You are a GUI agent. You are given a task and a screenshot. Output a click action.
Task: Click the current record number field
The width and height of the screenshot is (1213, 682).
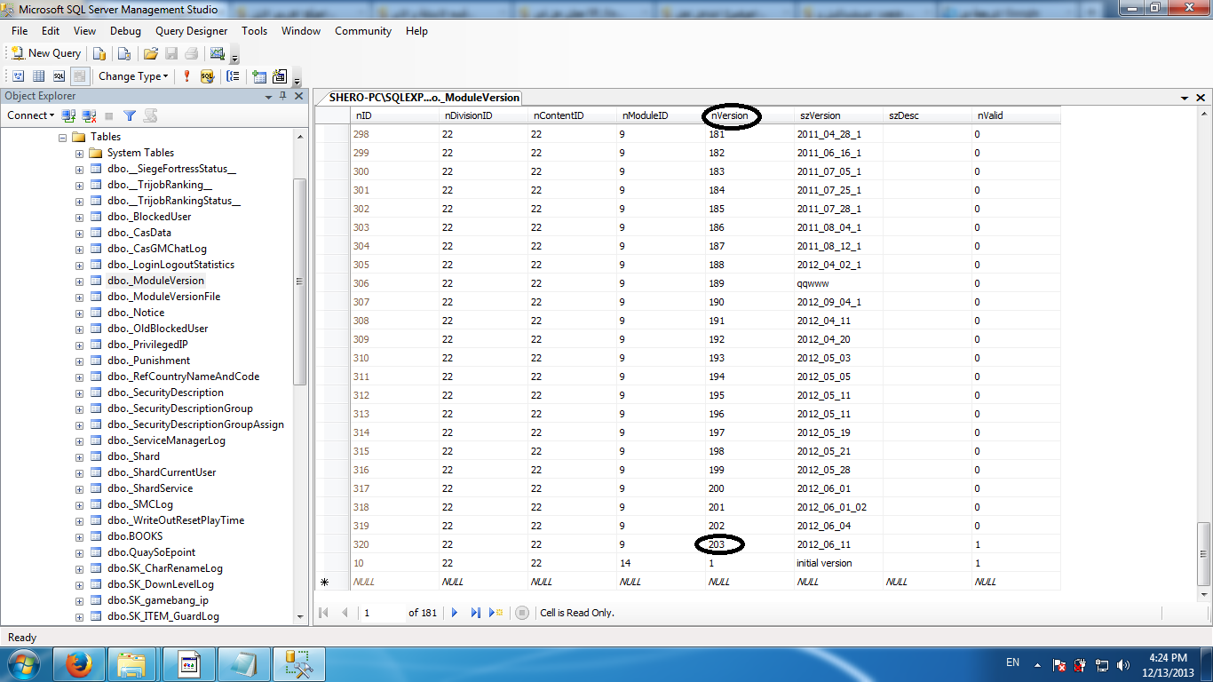pos(382,613)
